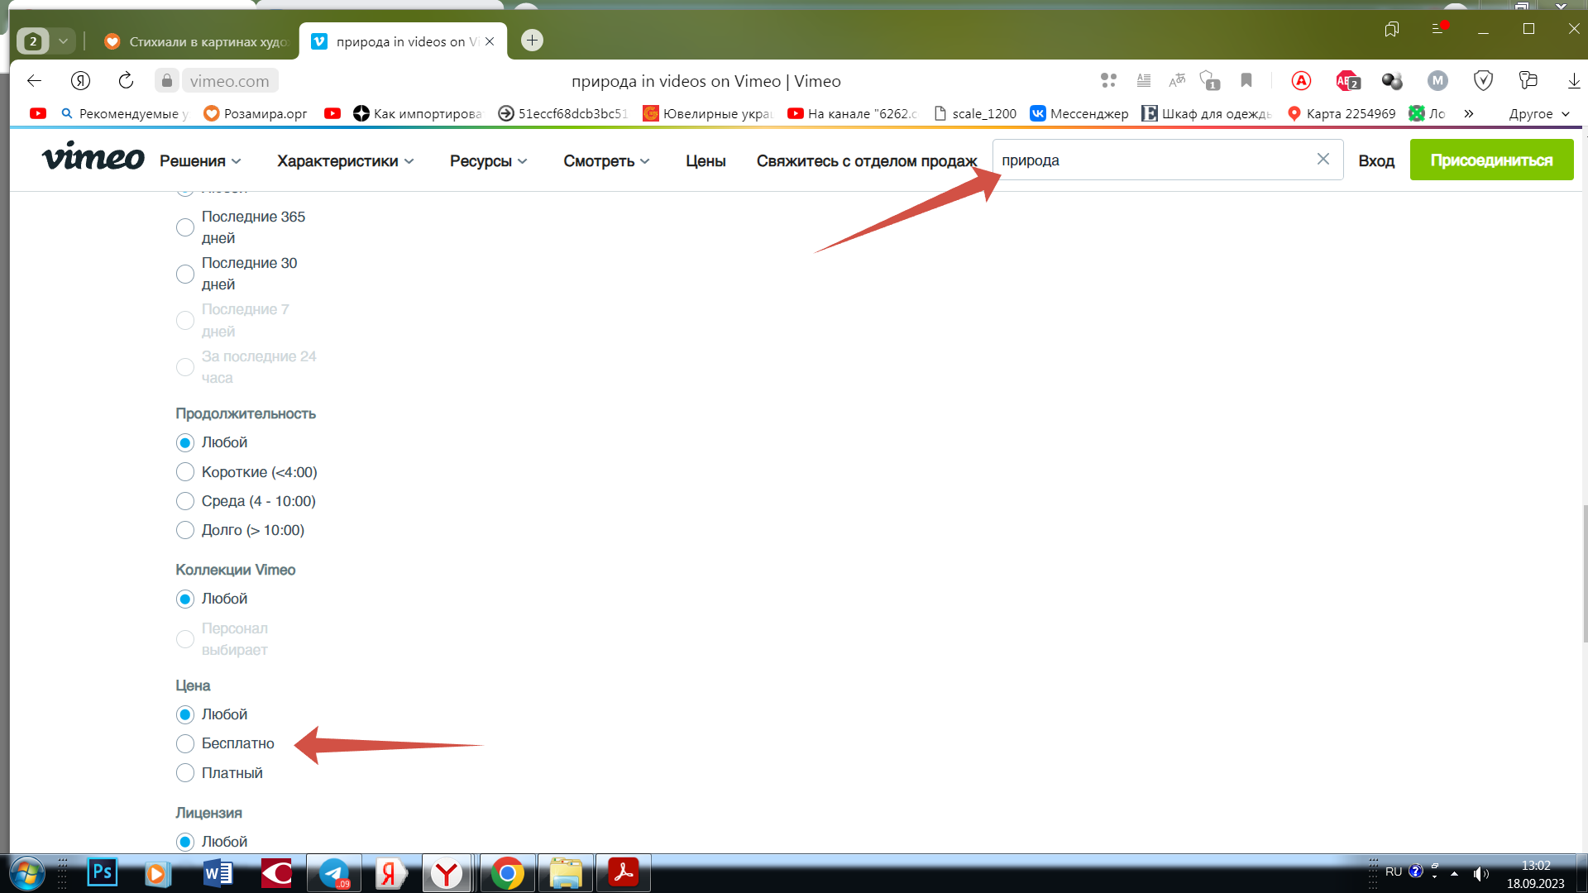
Task: Launch Photoshop from the taskbar
Action: 103,872
